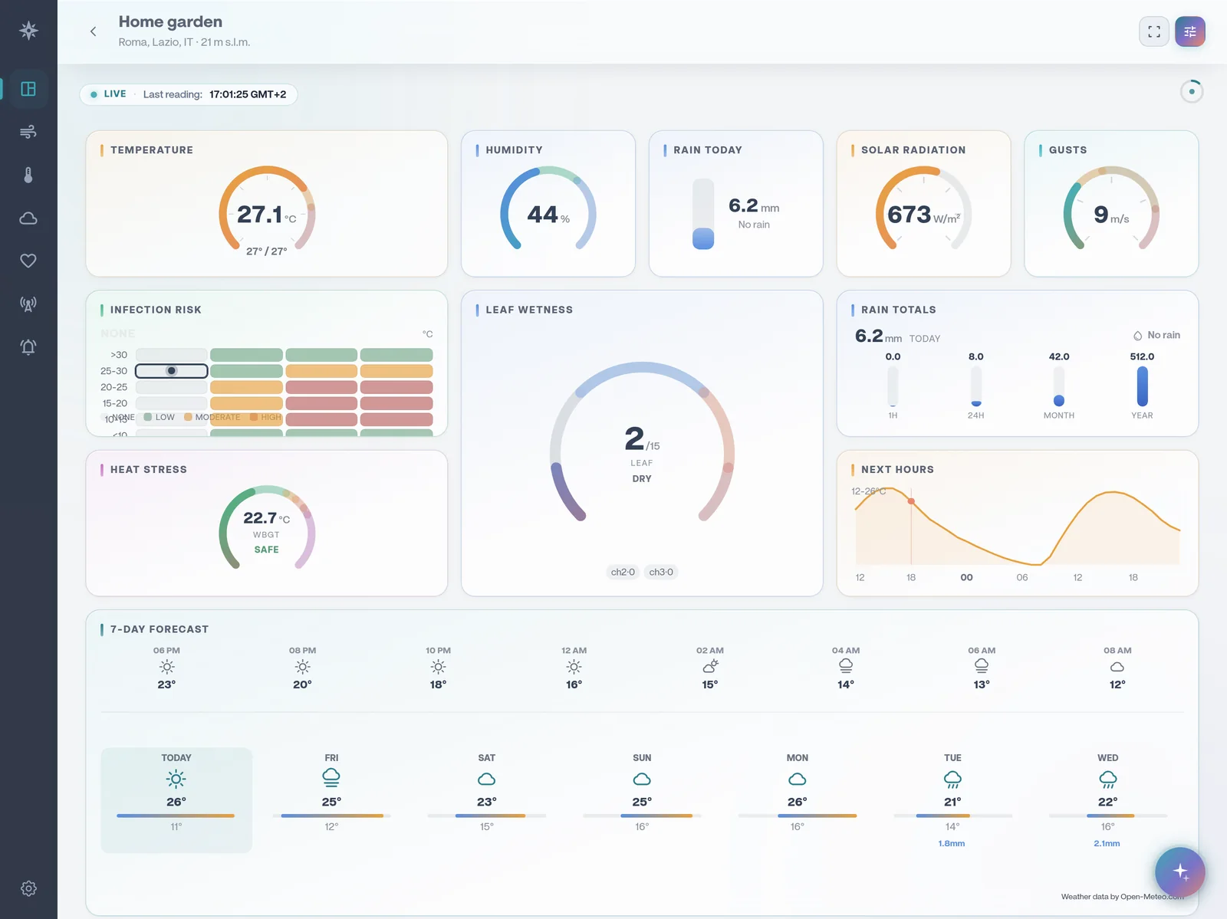Open the wind sidebar icon

click(28, 132)
